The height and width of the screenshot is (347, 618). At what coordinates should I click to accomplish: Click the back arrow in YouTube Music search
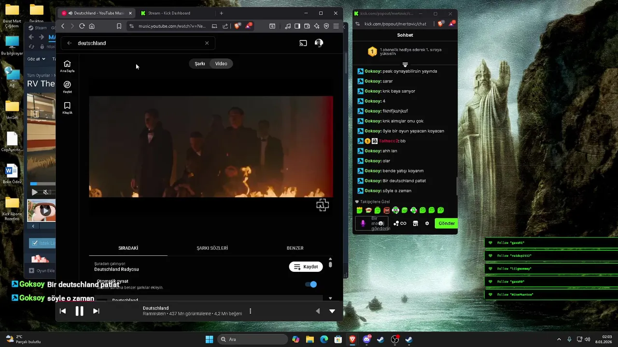70,43
